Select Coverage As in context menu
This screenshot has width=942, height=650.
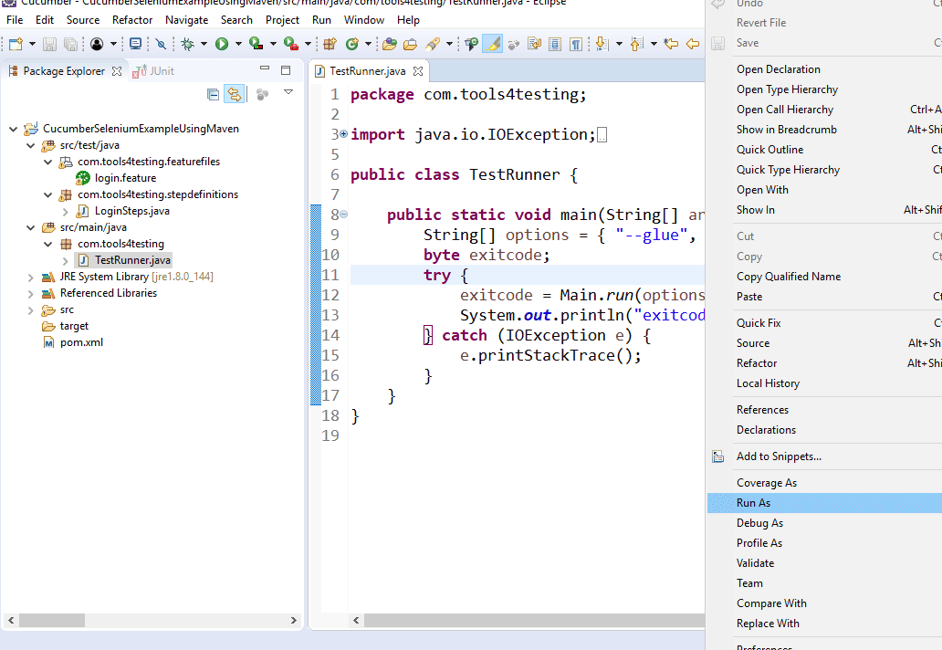tap(824, 483)
